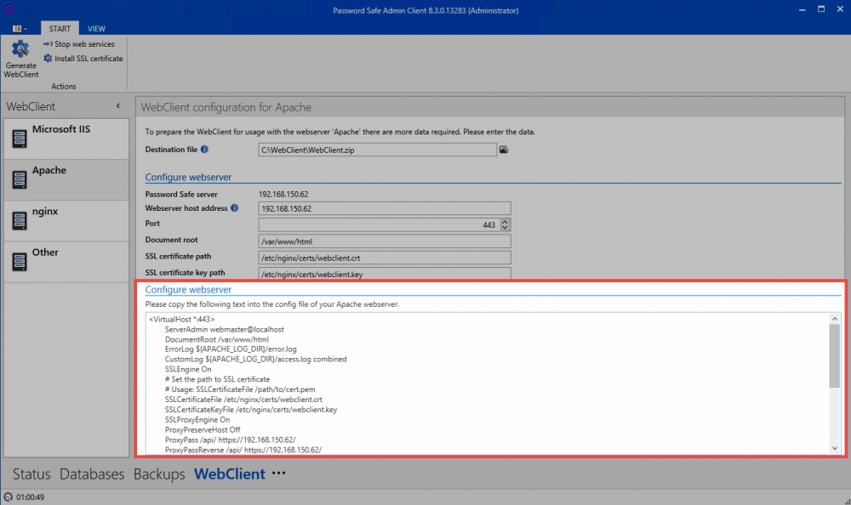This screenshot has height=505, width=851.
Task: Click the Destination file info icon
Action: pos(204,149)
